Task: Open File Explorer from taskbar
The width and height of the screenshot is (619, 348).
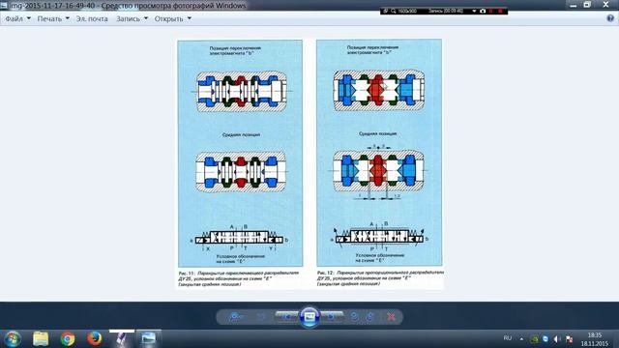Action: tap(41, 339)
